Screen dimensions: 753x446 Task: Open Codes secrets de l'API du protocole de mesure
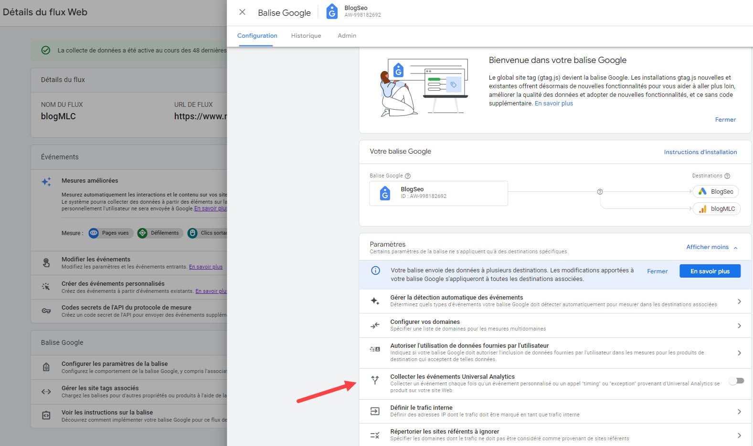click(x=129, y=311)
